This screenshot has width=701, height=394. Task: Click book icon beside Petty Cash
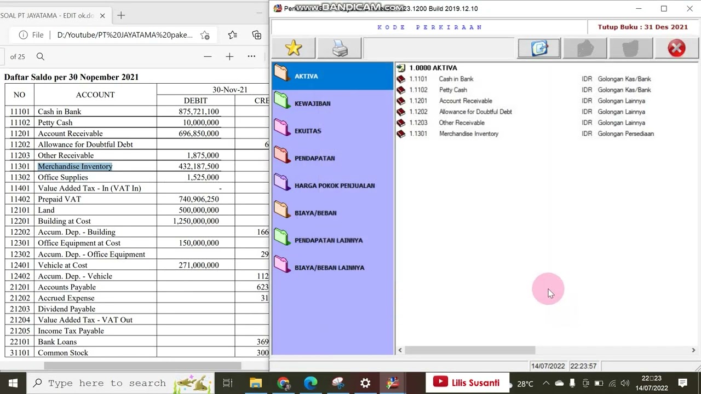(401, 90)
